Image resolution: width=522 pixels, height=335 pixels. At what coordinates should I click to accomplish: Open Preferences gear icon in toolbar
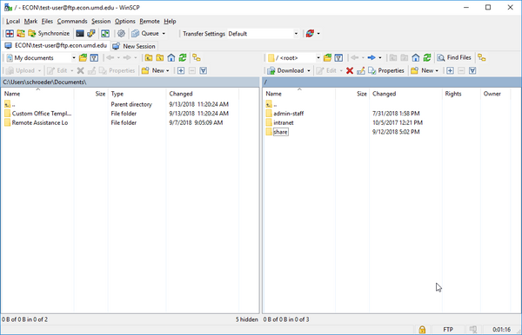pos(121,34)
